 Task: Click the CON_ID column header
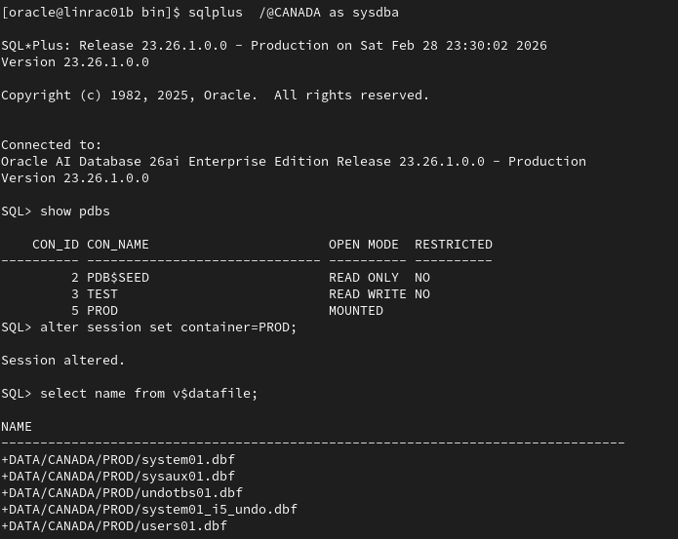point(56,244)
